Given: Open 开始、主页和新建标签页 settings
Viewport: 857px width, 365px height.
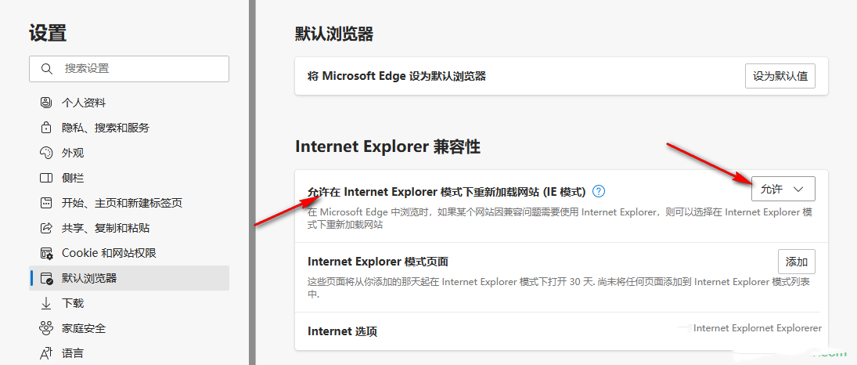Looking at the screenshot, I should pyautogui.click(x=129, y=203).
